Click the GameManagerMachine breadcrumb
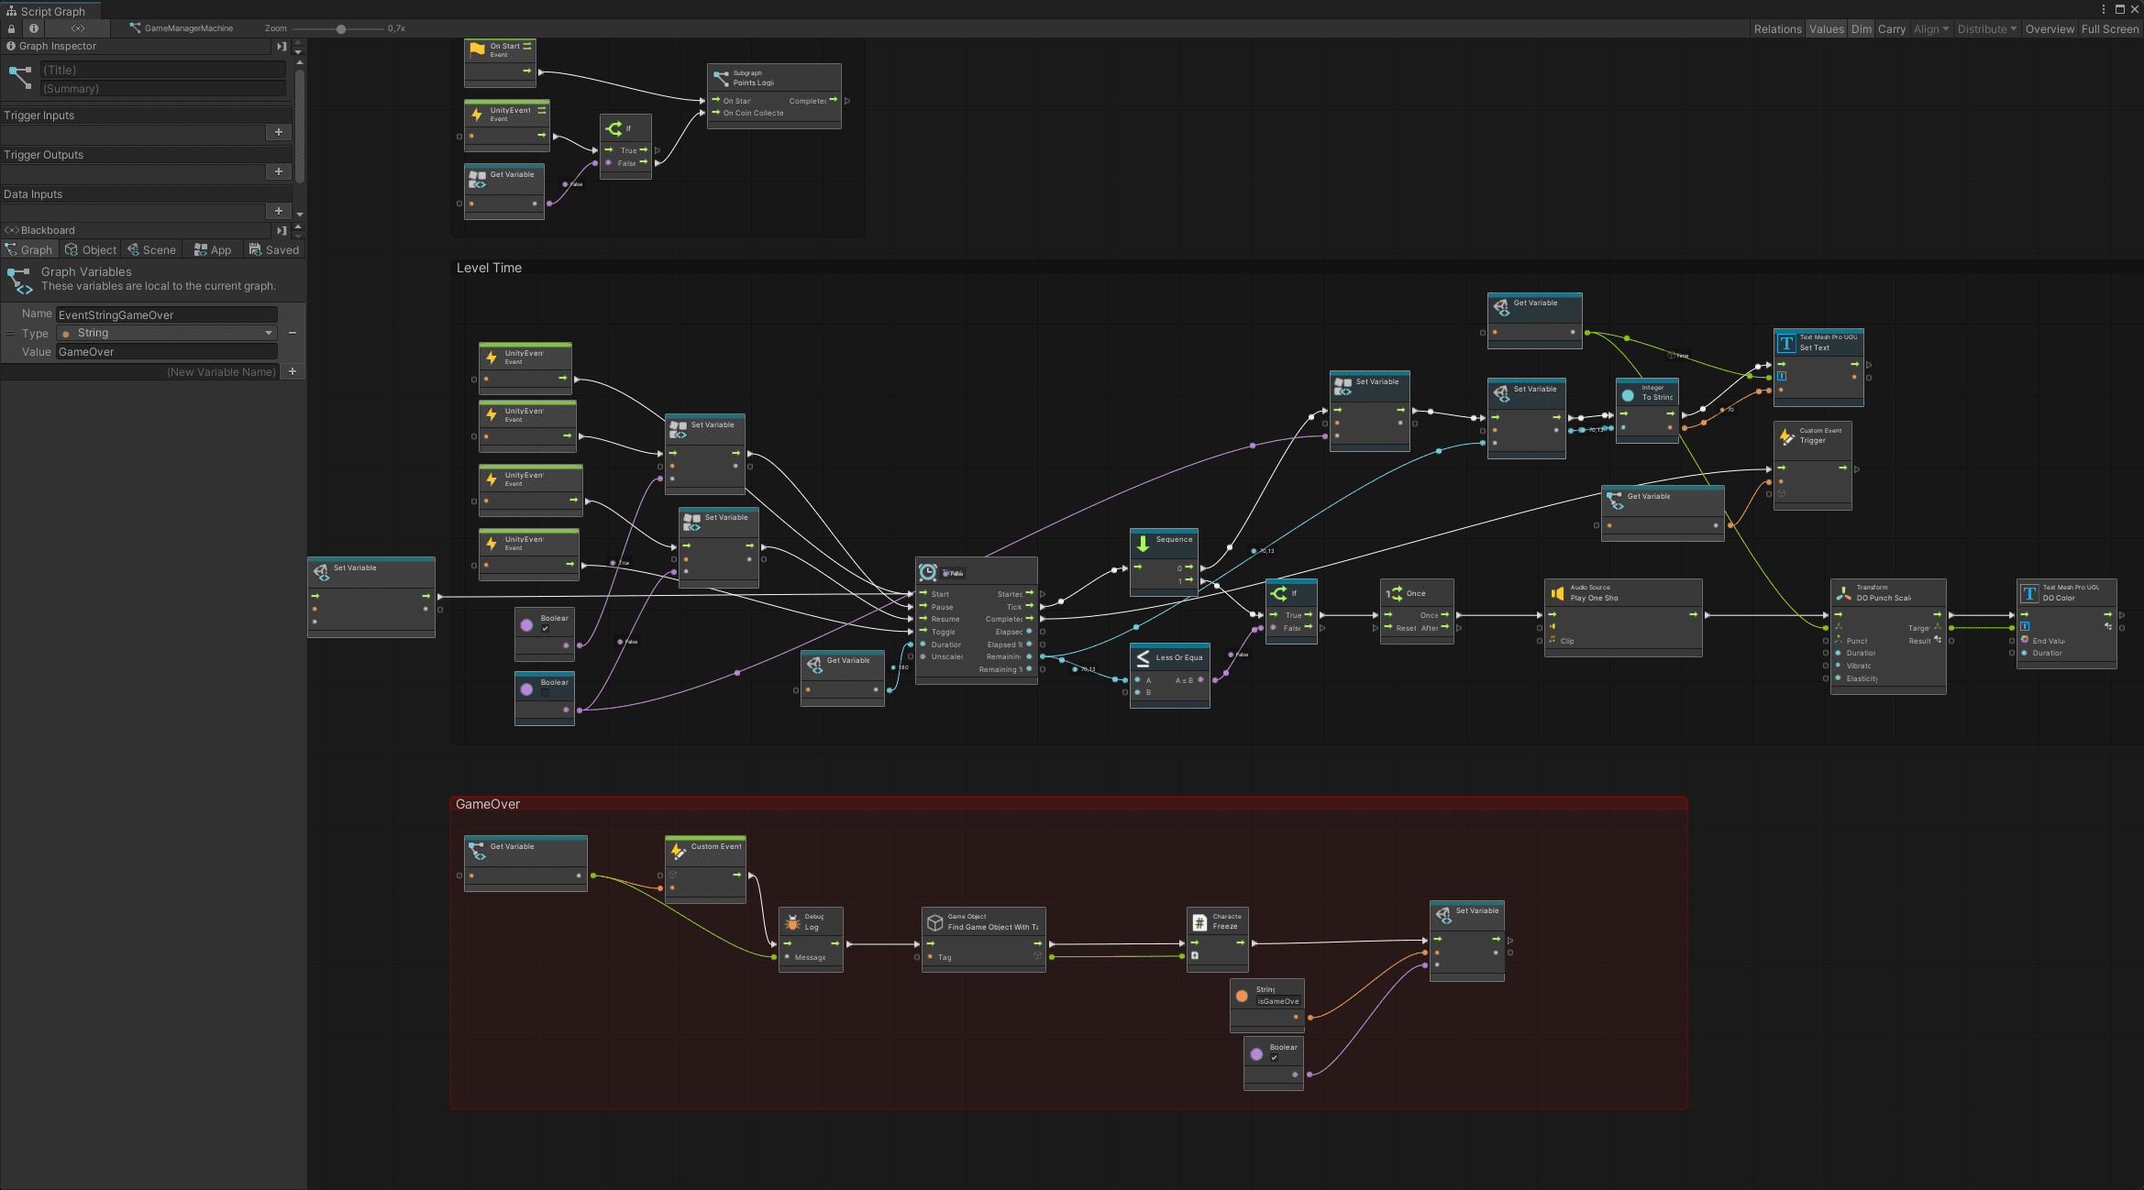The height and width of the screenshot is (1190, 2144). (182, 28)
